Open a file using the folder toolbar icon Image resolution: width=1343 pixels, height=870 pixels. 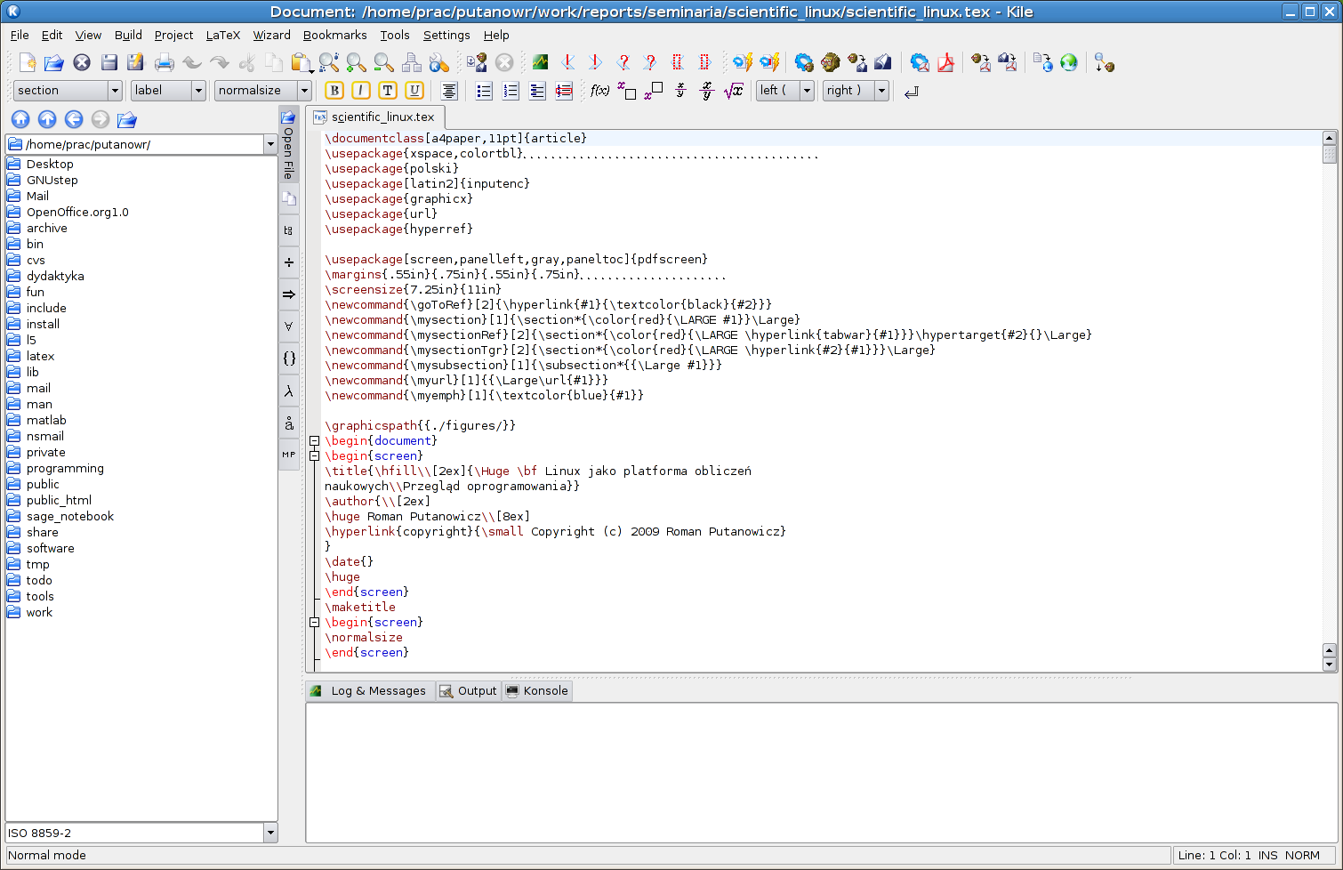(x=54, y=62)
